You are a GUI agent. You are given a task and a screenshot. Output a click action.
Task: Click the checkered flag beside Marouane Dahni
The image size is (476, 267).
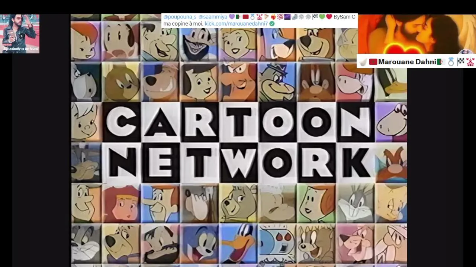[460, 62]
